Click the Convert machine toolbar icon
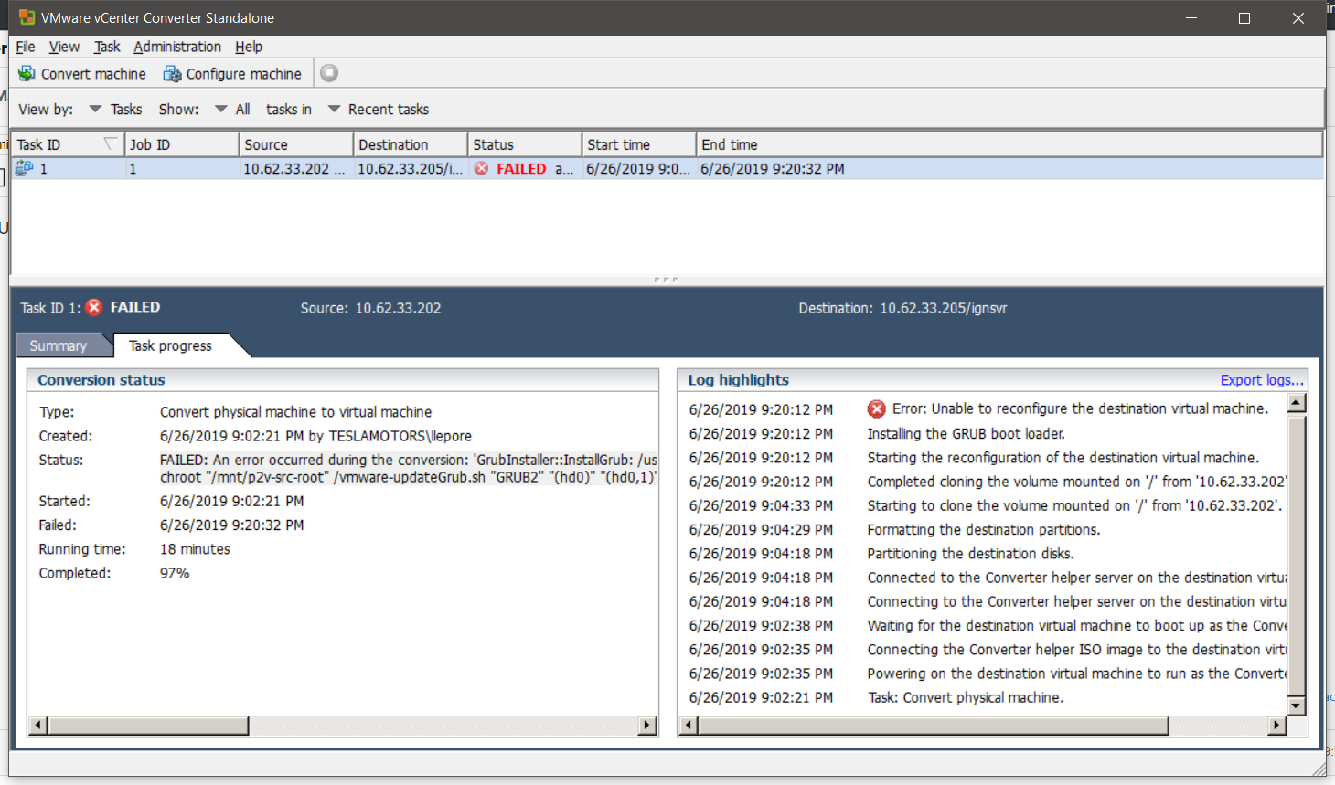Image resolution: width=1335 pixels, height=785 pixels. [x=27, y=73]
